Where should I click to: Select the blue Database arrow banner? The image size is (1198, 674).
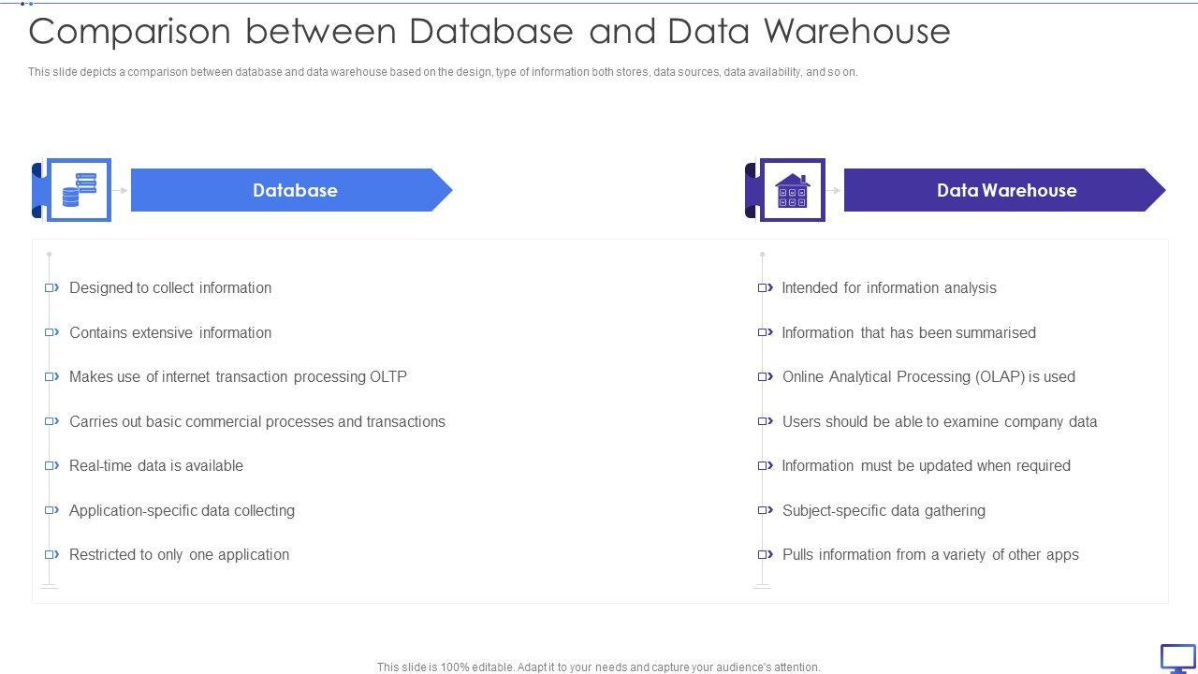292,190
